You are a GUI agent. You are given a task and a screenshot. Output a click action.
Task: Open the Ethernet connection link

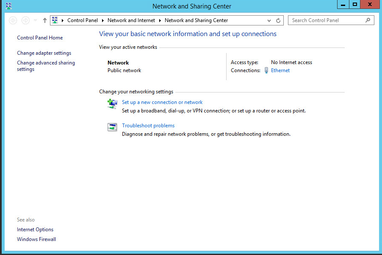pyautogui.click(x=280, y=70)
